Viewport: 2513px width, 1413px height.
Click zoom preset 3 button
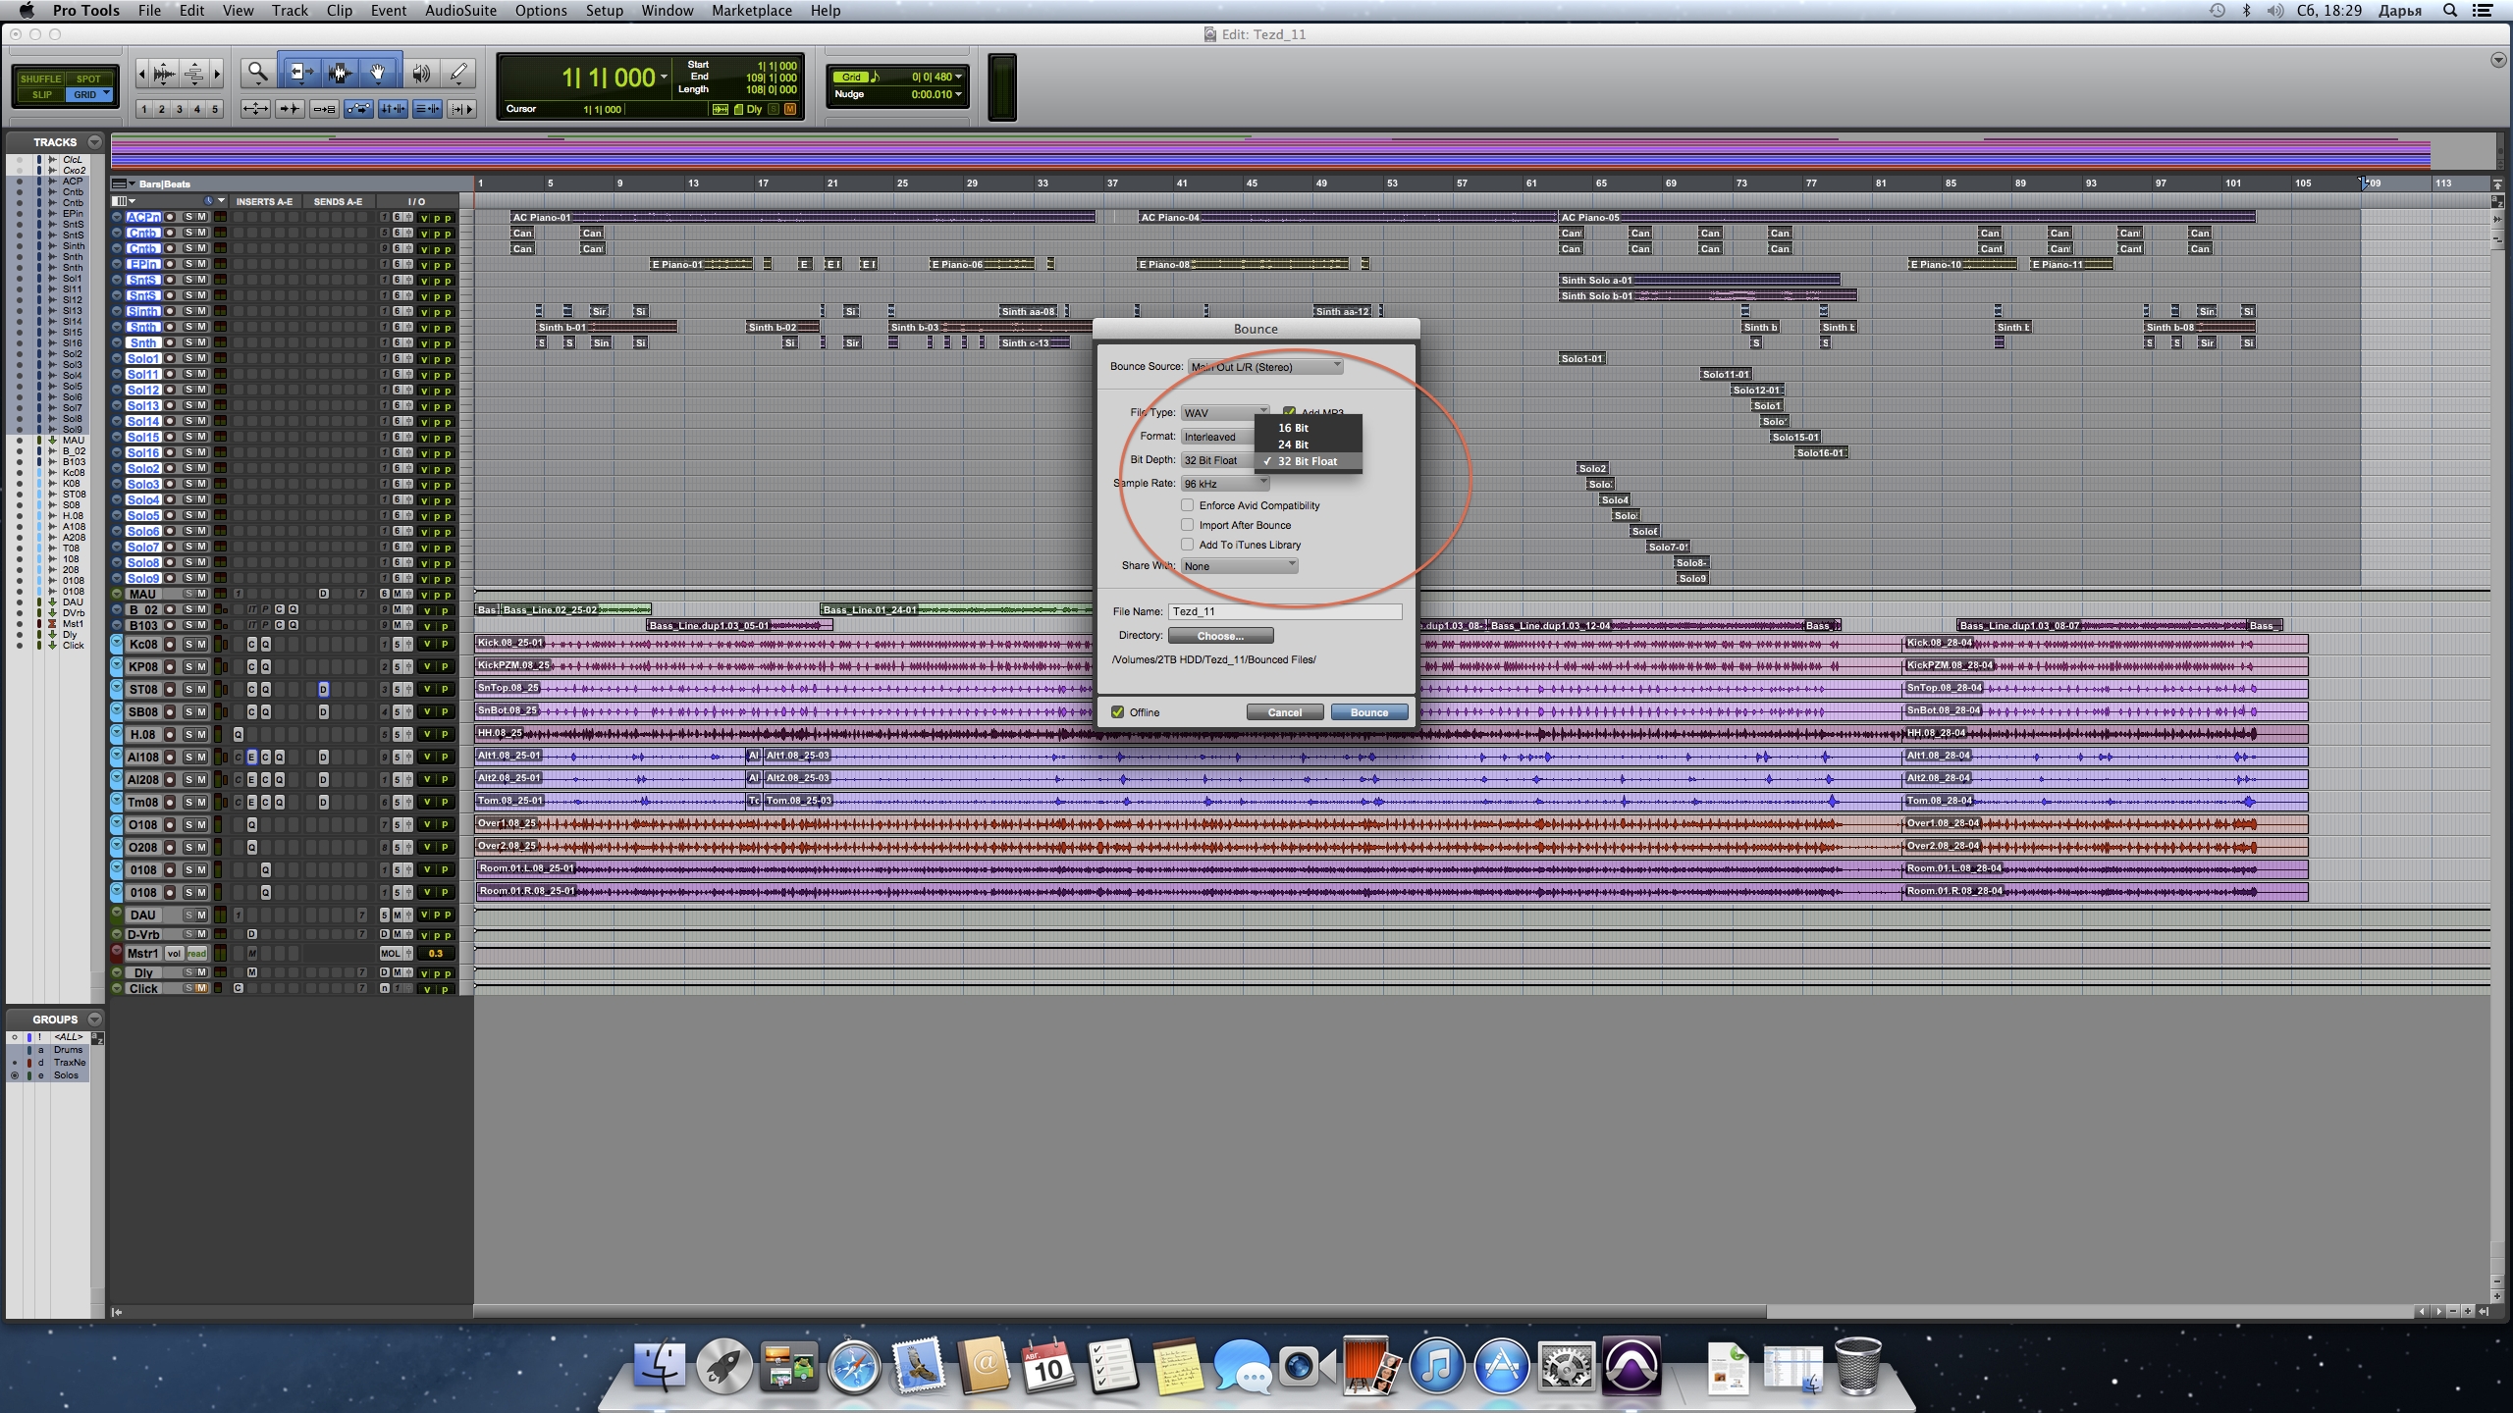pyautogui.click(x=179, y=109)
